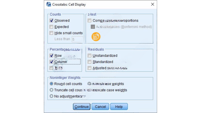Image resolution: width=201 pixels, height=113 pixels.
Task: Select Truncate cell counts radio button
Action: tap(52, 90)
